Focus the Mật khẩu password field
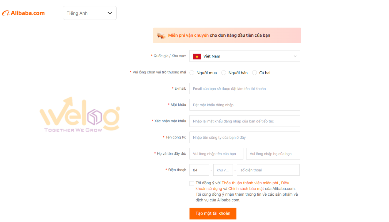This screenshot has width=389, height=222. coord(245,105)
